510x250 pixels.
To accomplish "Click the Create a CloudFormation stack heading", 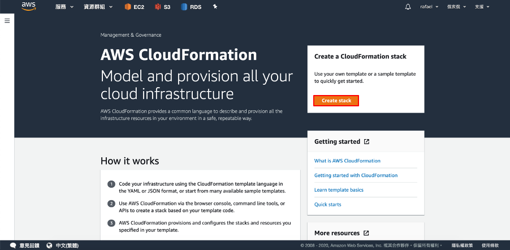I will point(360,57).
